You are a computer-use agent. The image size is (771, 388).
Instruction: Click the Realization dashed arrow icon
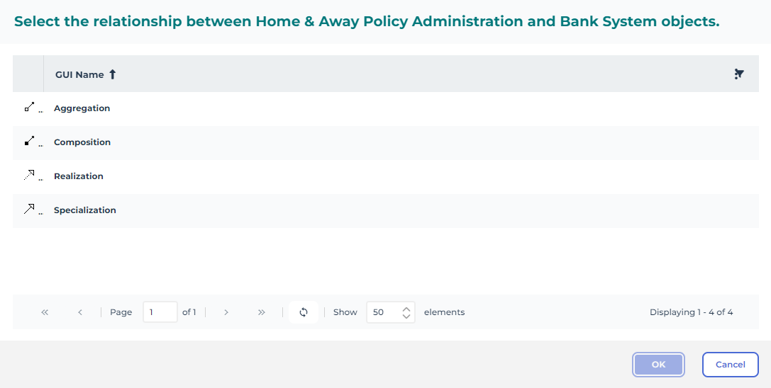click(x=29, y=176)
